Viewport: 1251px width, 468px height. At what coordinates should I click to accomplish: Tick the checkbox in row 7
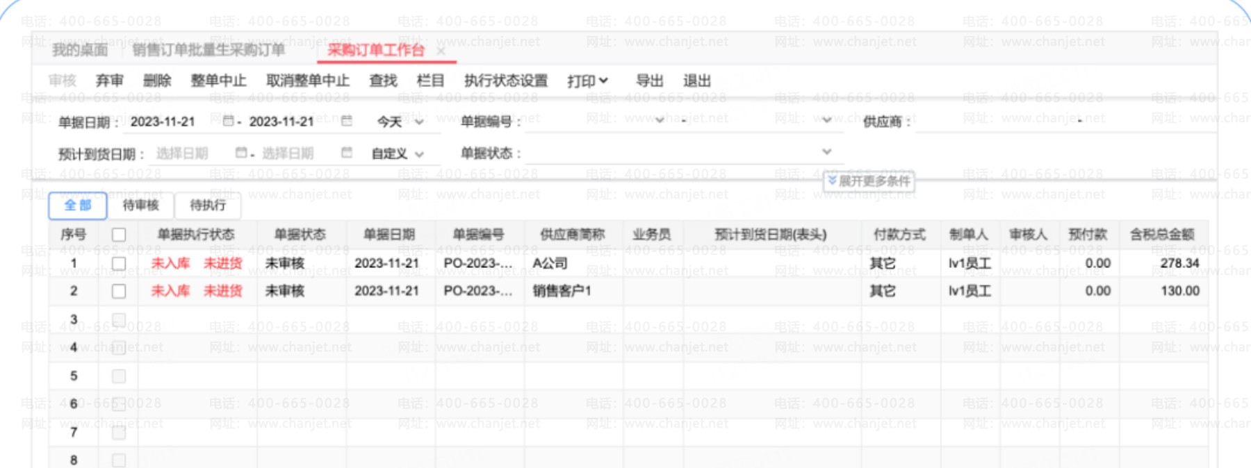coord(119,432)
